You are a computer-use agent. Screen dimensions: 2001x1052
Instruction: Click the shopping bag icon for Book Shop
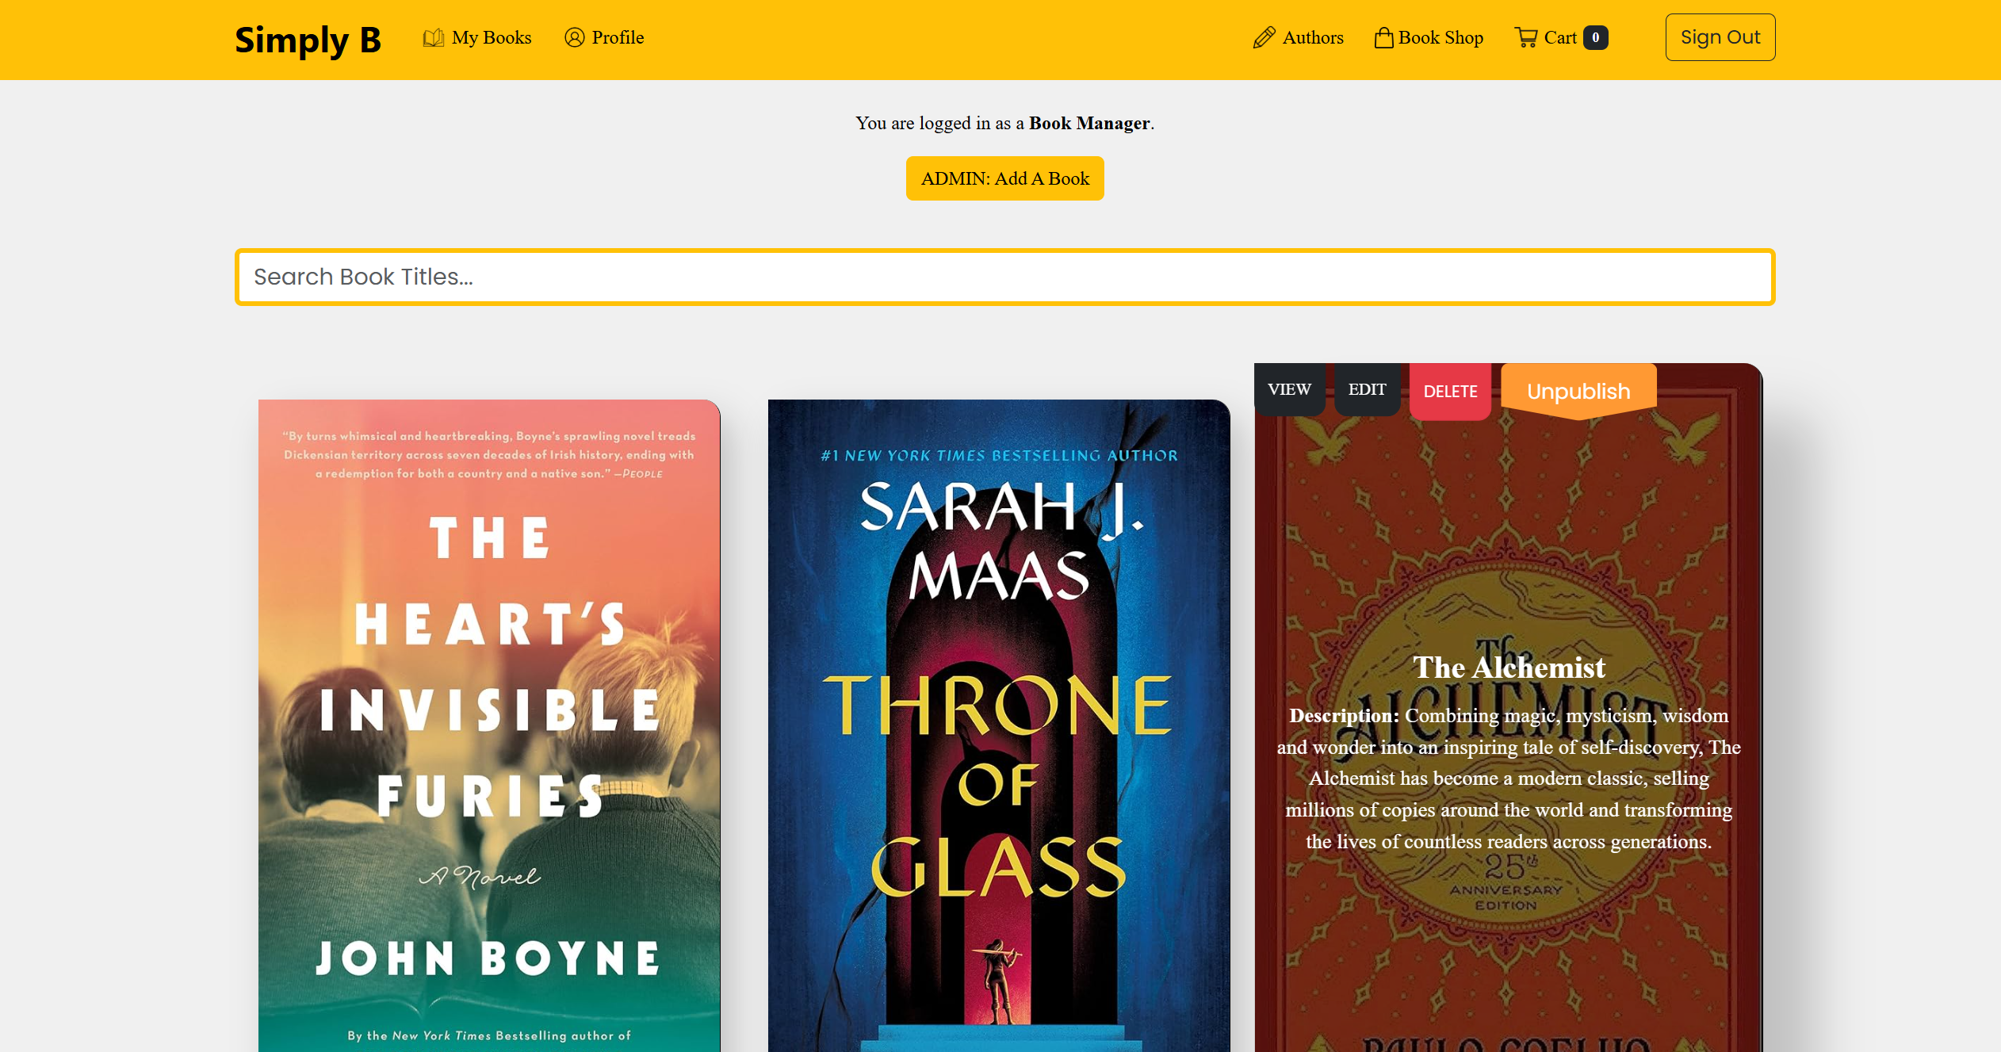coord(1383,37)
